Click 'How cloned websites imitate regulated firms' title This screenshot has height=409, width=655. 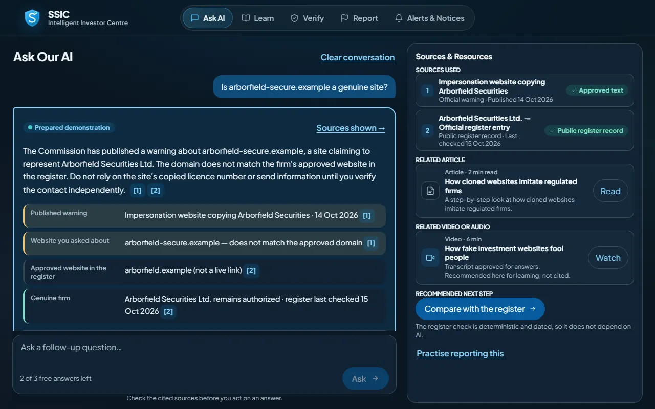pos(511,186)
